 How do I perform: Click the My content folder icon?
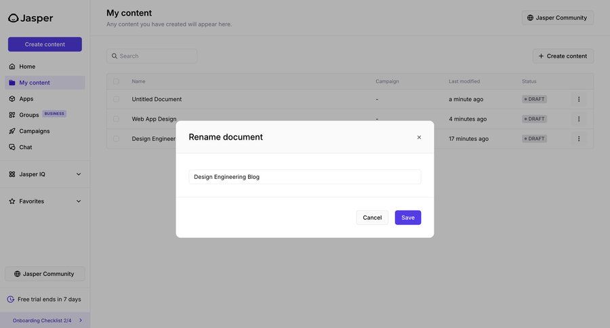[x=12, y=83]
